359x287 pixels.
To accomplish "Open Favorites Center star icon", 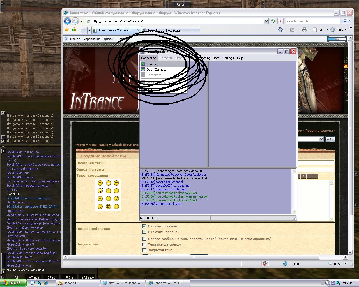I will [66, 30].
